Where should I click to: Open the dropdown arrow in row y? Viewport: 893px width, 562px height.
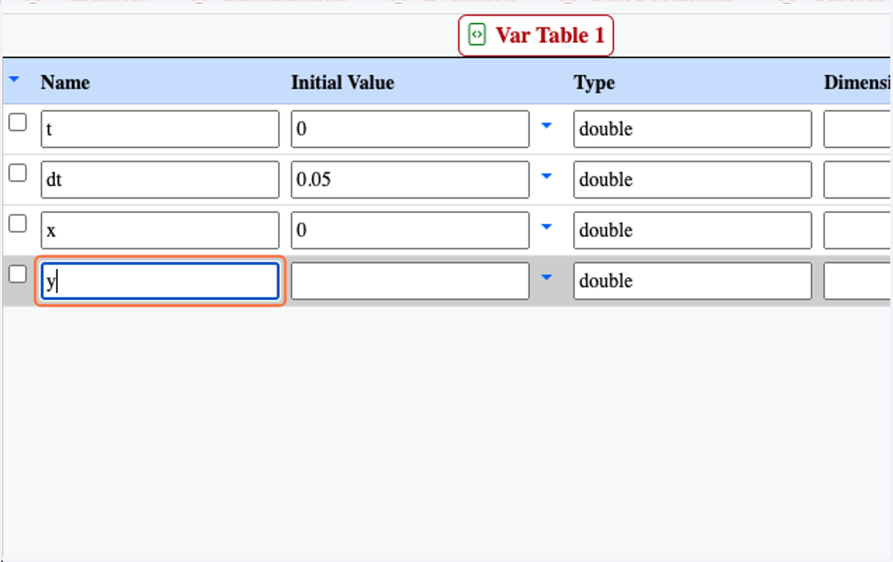point(547,278)
